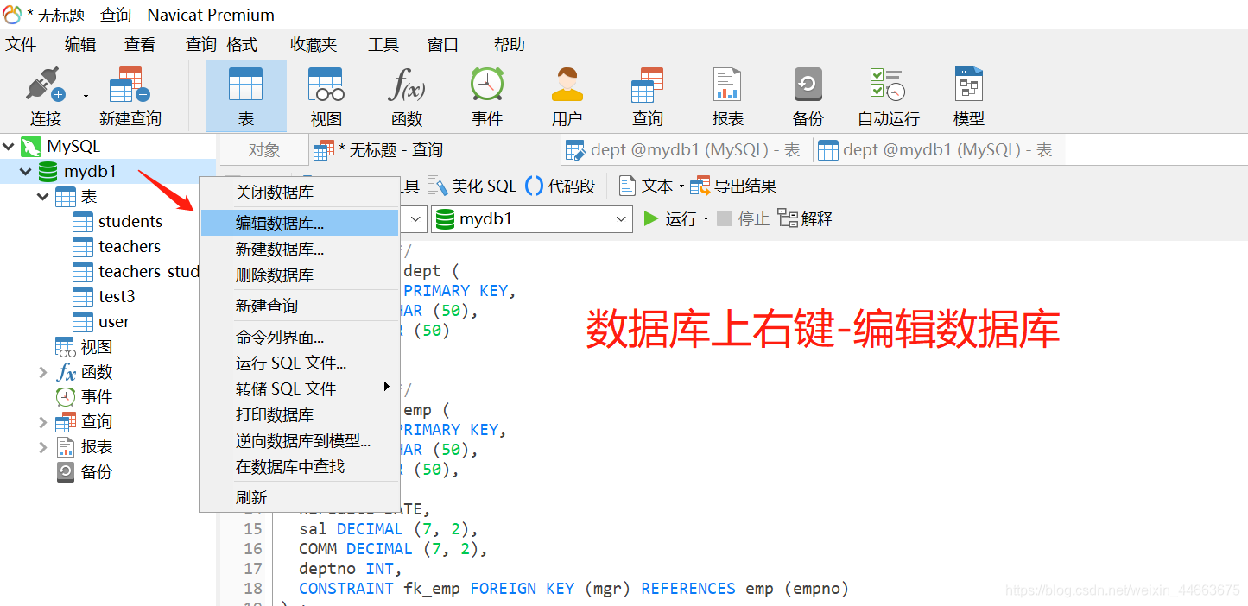Open the mydb1 database dropdown
Viewport: 1248px width, 606px height.
pos(532,219)
